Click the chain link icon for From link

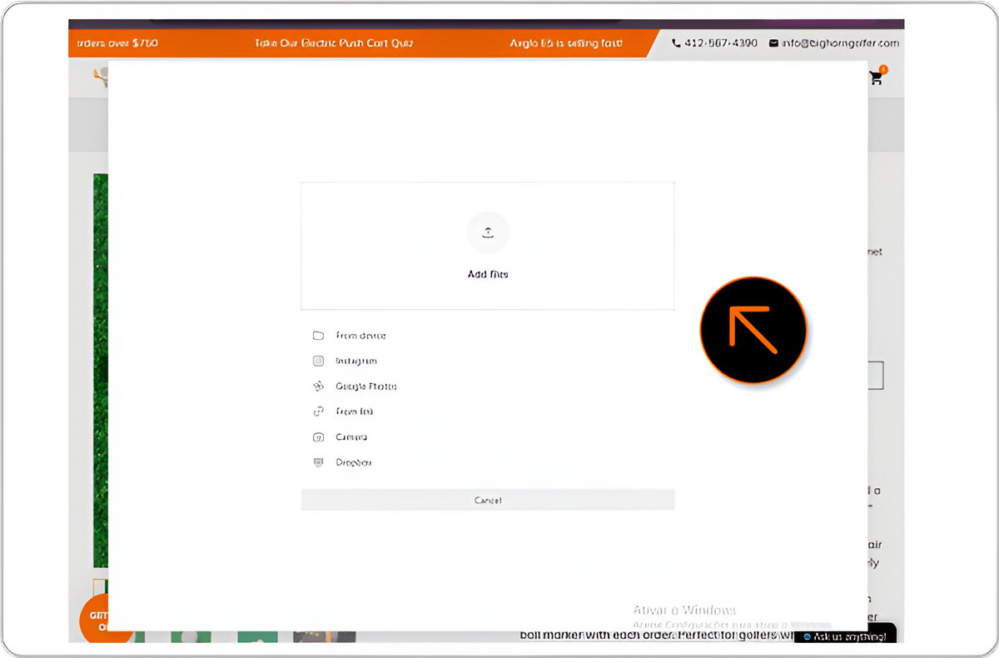pos(318,411)
